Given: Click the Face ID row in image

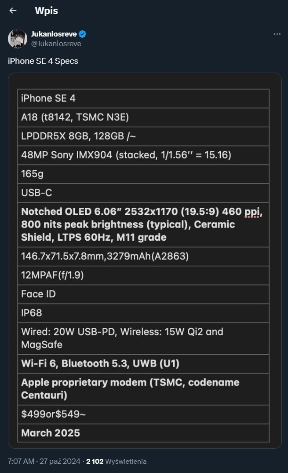Looking at the screenshot, I should [143, 294].
